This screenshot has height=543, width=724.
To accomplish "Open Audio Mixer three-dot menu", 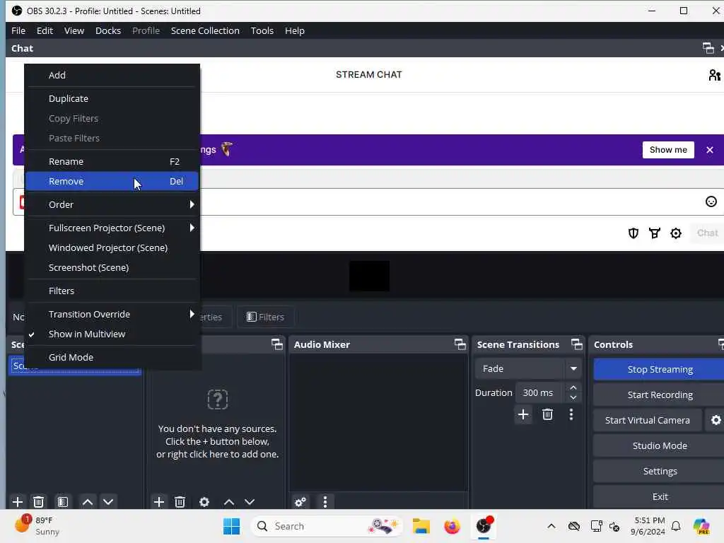I will [x=325, y=502].
